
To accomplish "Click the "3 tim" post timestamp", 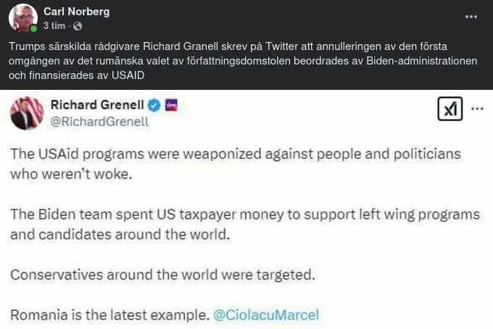I will [x=54, y=26].
